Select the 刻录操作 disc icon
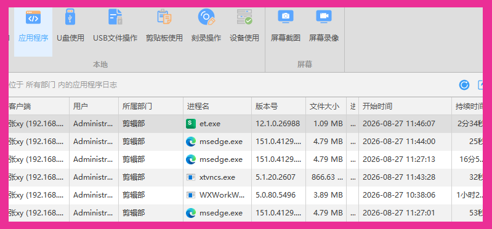 click(x=206, y=17)
